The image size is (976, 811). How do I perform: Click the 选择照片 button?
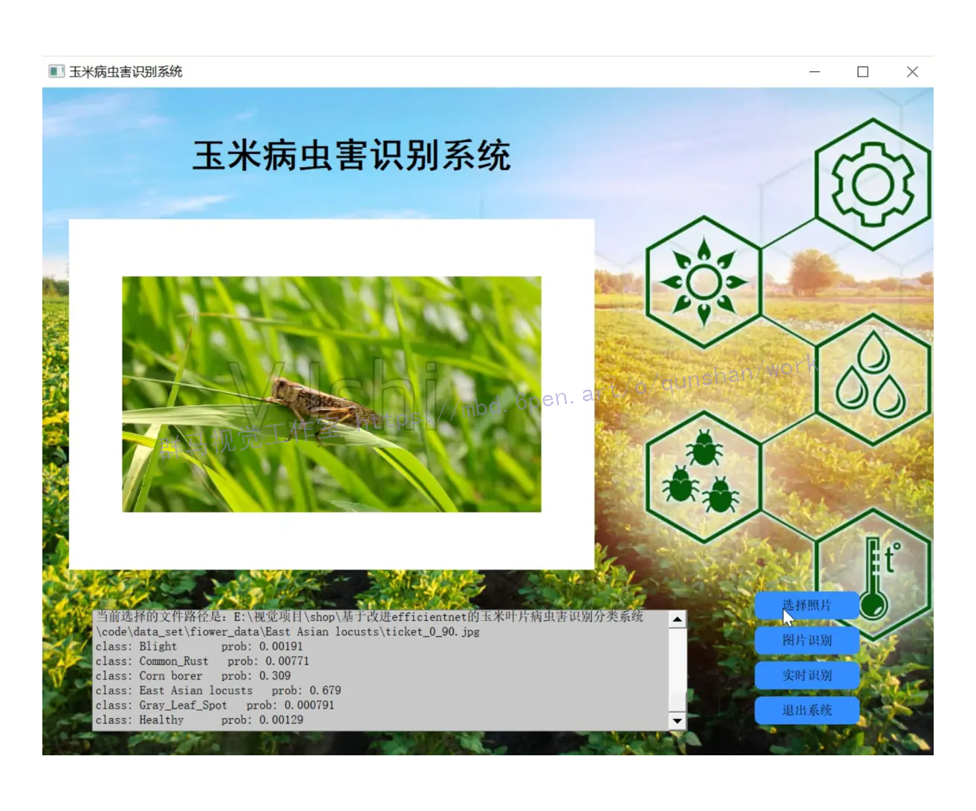(x=807, y=605)
